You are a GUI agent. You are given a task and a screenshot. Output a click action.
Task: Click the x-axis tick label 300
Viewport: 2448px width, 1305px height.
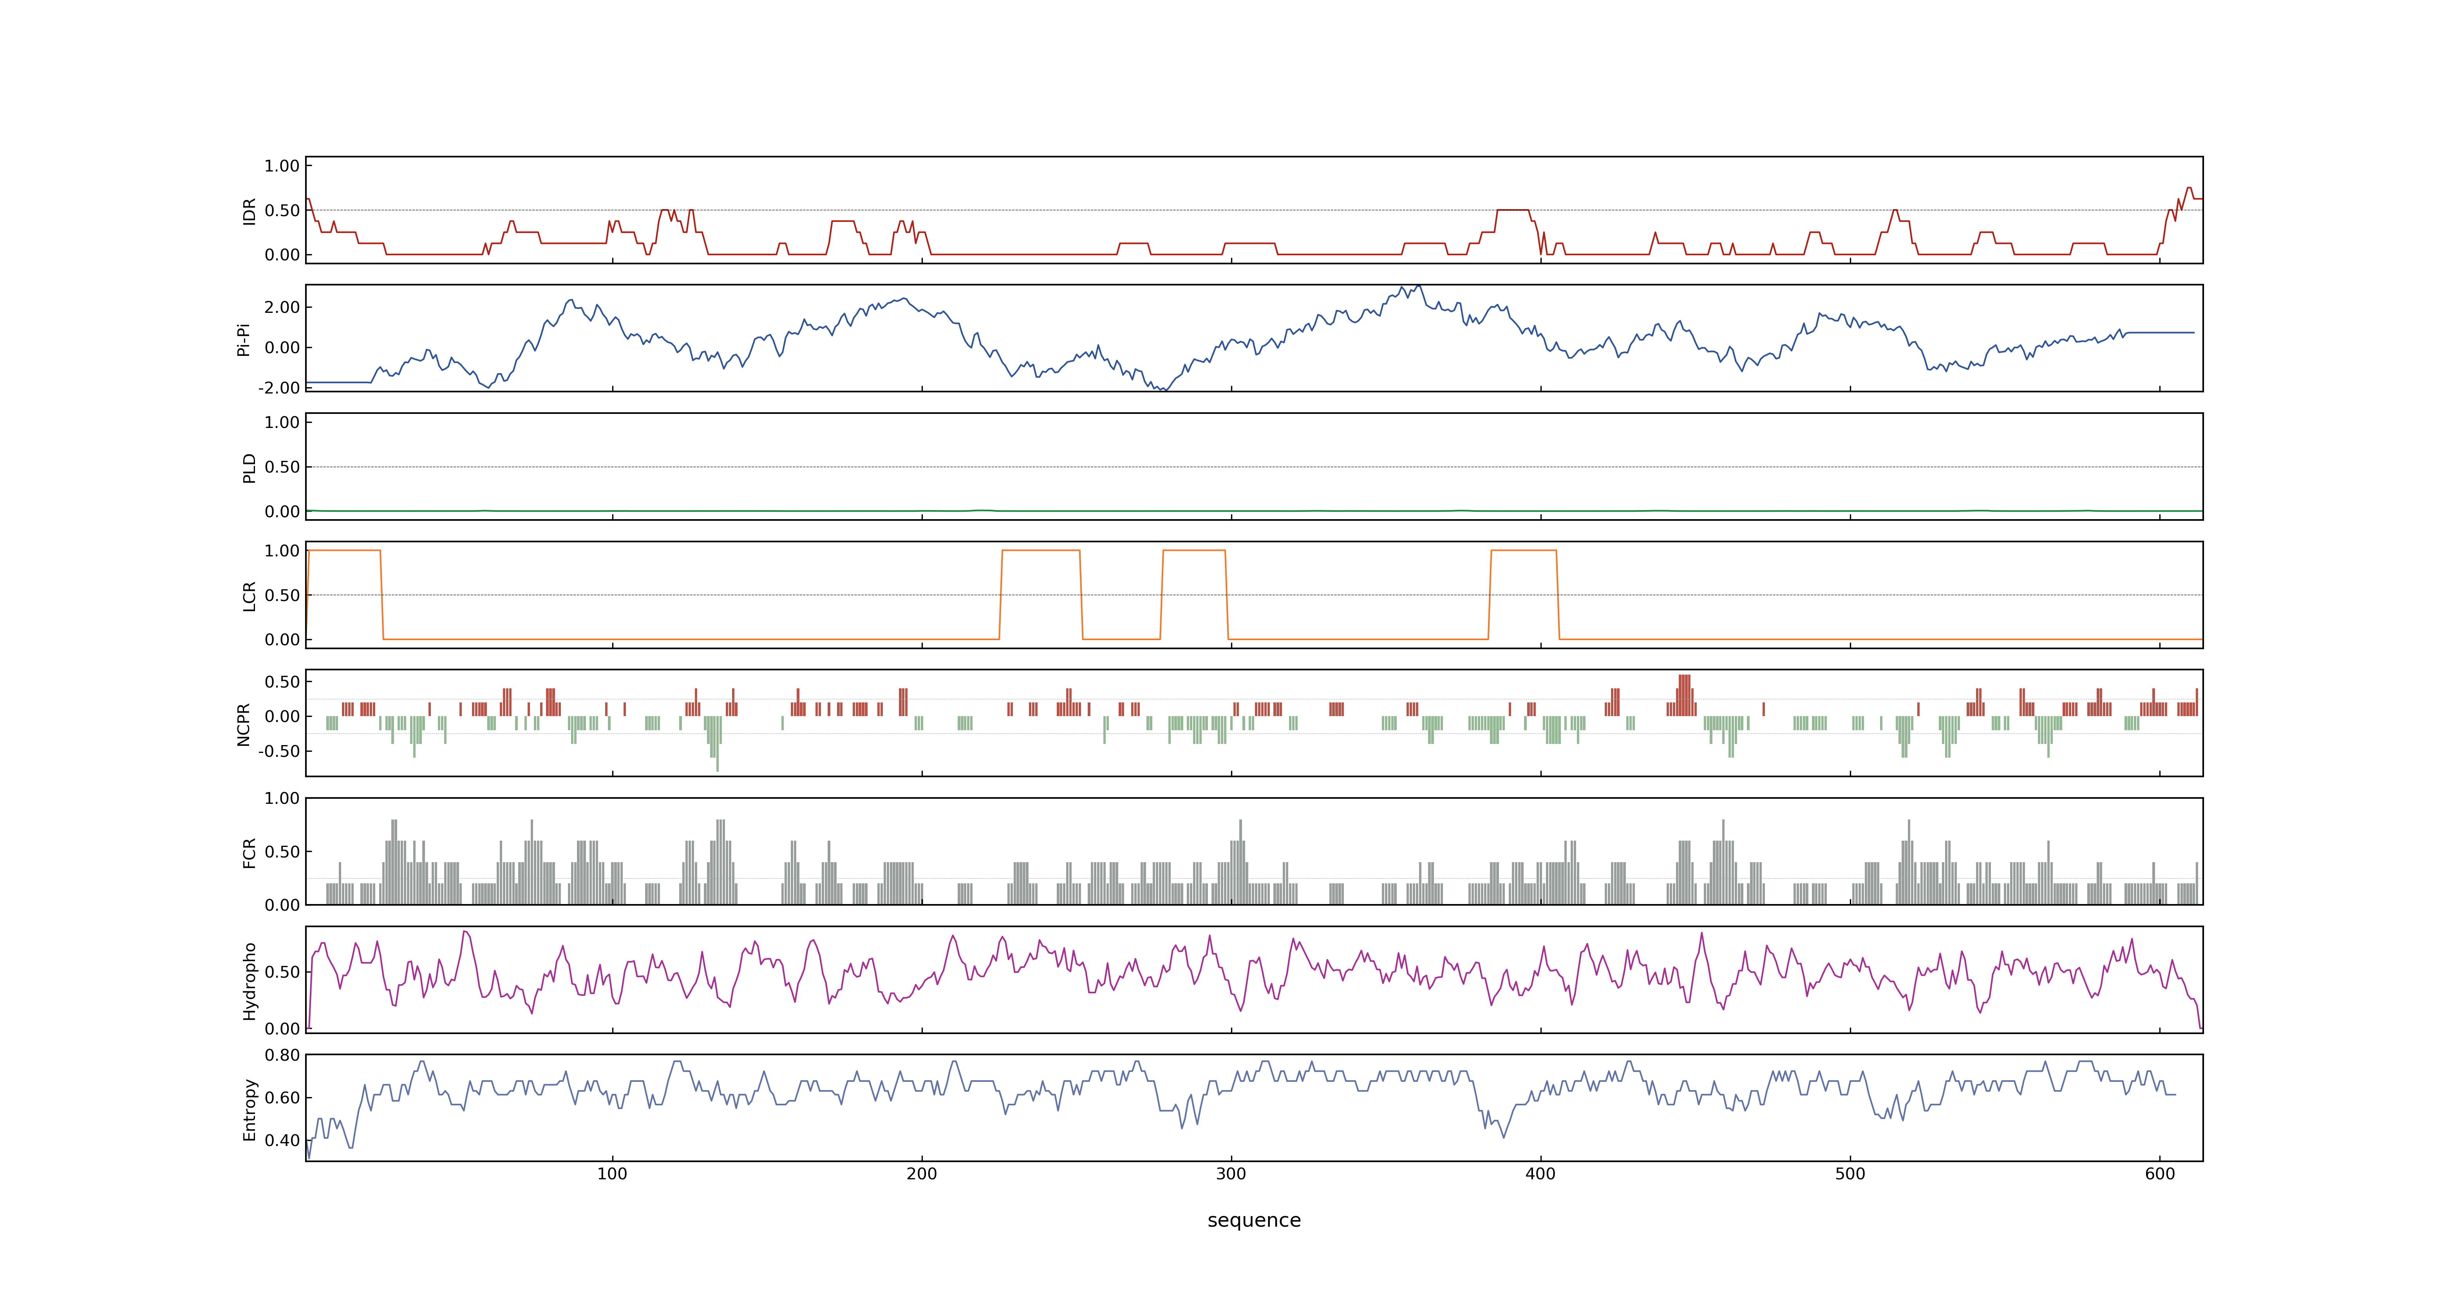(1231, 1174)
